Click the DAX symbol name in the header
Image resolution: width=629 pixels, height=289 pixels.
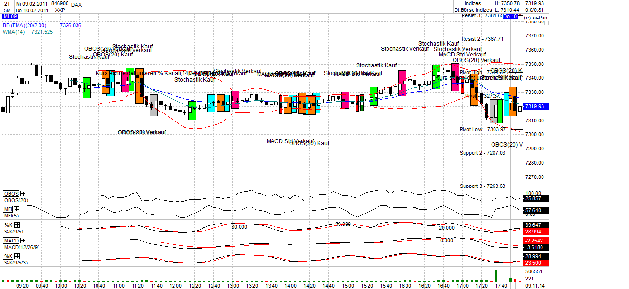(x=76, y=4)
